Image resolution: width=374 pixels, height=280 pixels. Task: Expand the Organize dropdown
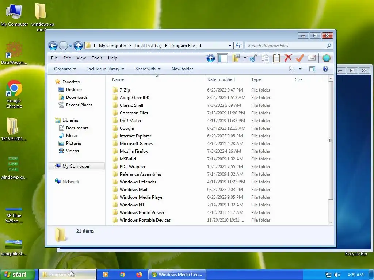point(65,69)
